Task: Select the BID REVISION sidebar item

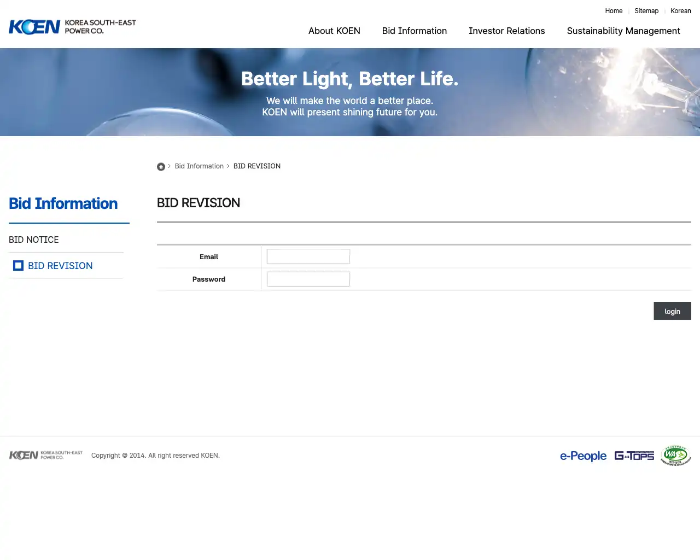Action: click(60, 266)
